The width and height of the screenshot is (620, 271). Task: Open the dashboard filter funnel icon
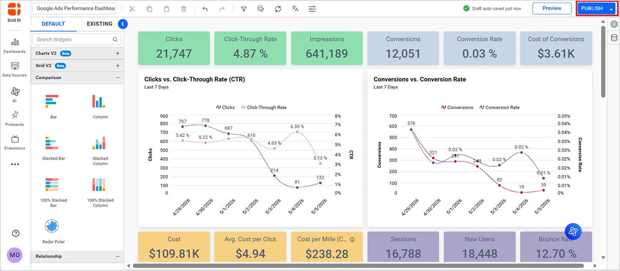click(x=244, y=9)
